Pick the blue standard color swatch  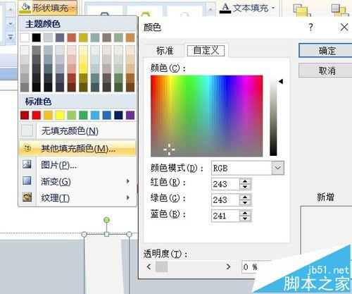(107, 115)
